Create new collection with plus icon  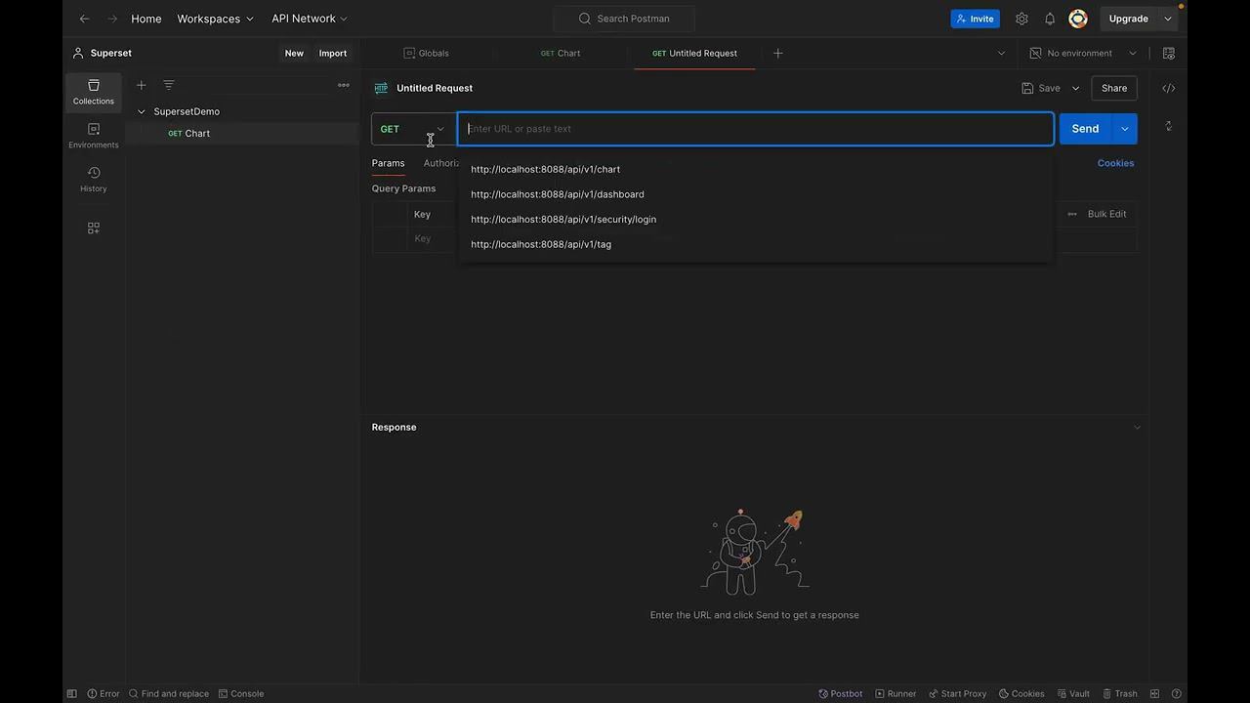click(x=142, y=85)
